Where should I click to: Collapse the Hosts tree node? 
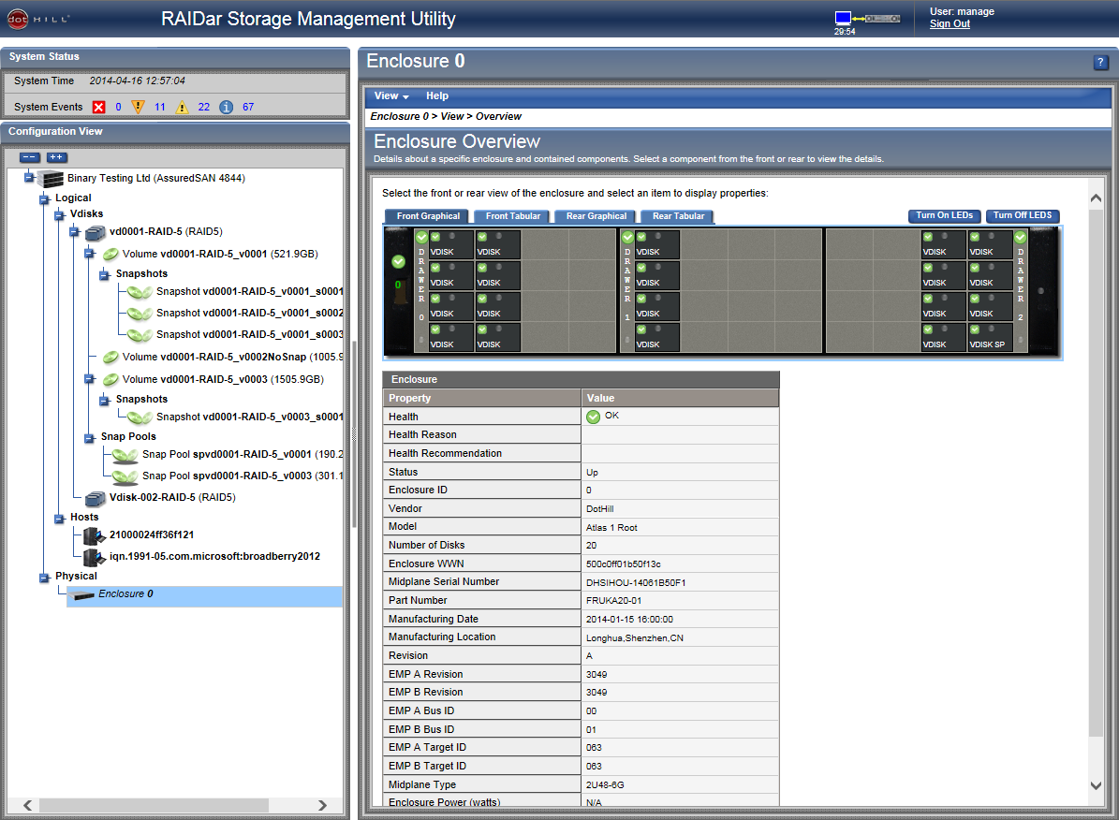click(60, 519)
